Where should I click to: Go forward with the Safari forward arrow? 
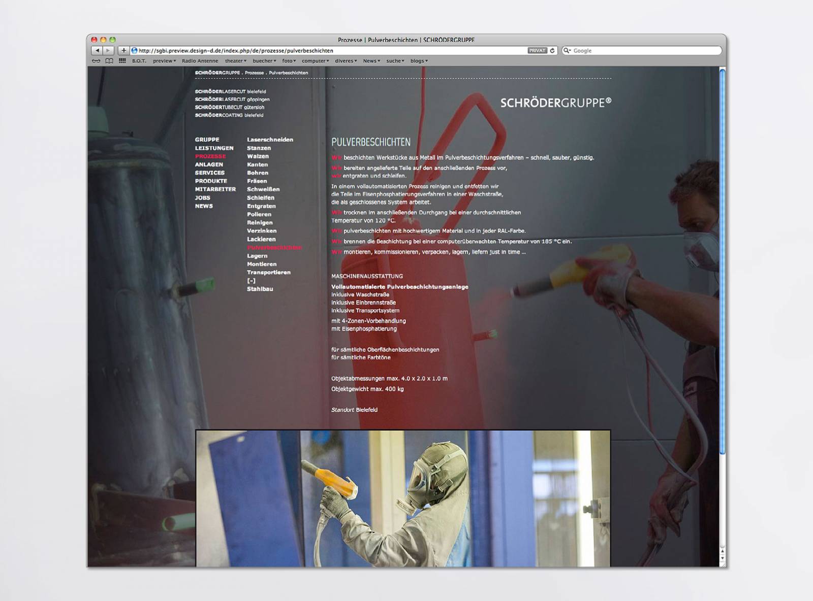pos(109,51)
